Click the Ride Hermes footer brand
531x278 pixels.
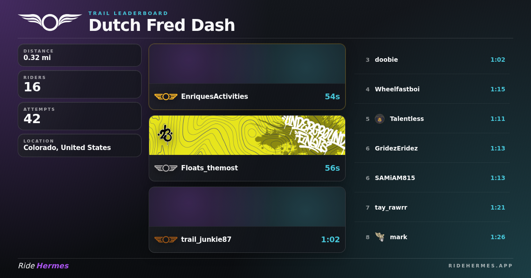(43, 266)
